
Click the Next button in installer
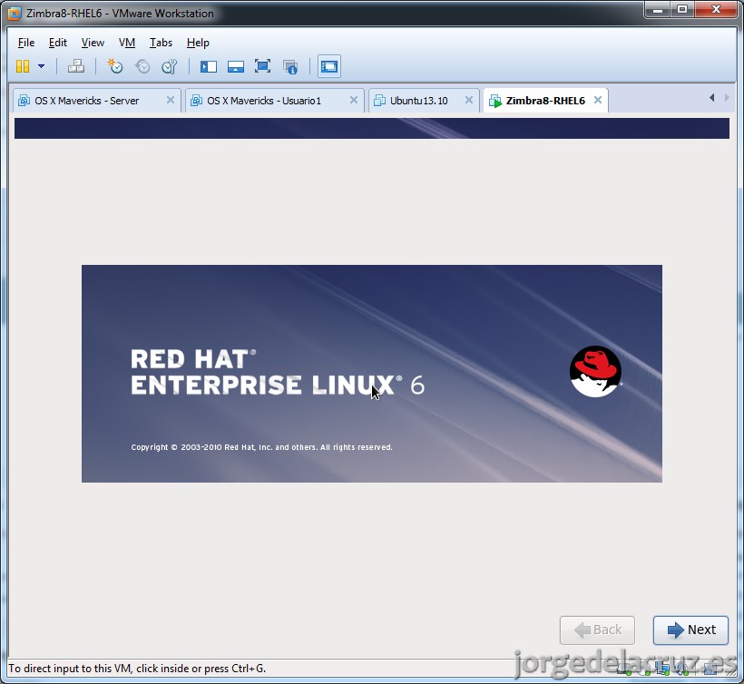pos(690,630)
